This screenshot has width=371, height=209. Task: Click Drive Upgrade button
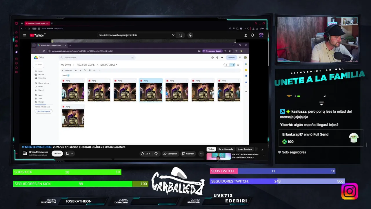click(231, 57)
